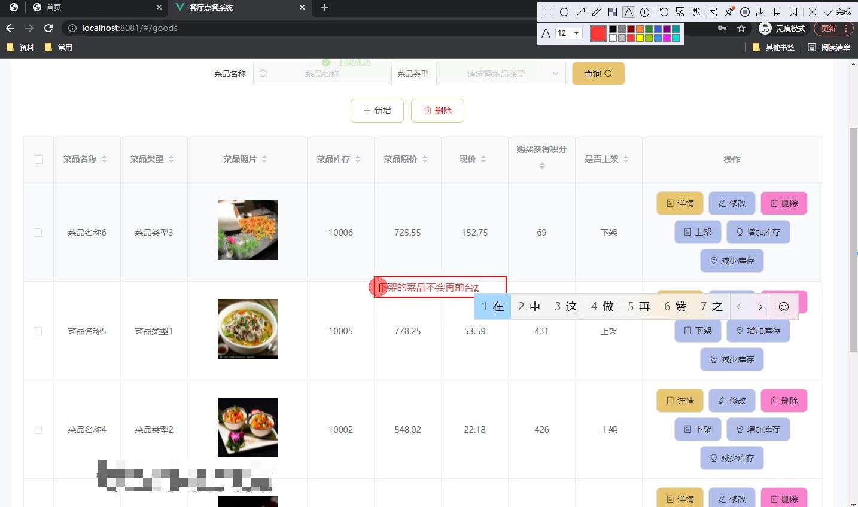Pick the black color swatch

[x=613, y=29]
